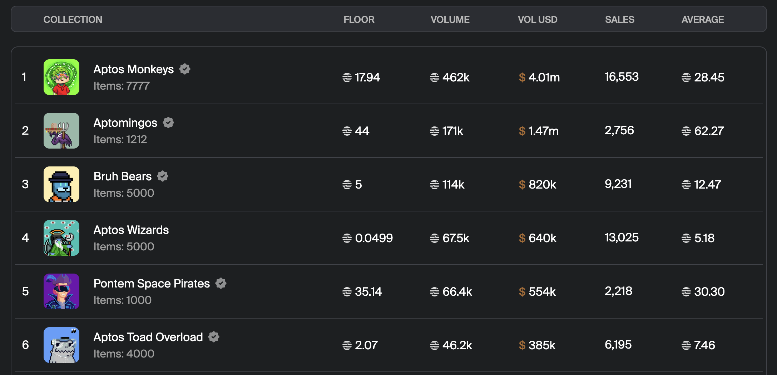Click sales value 6,195
The height and width of the screenshot is (375, 777).
618,345
